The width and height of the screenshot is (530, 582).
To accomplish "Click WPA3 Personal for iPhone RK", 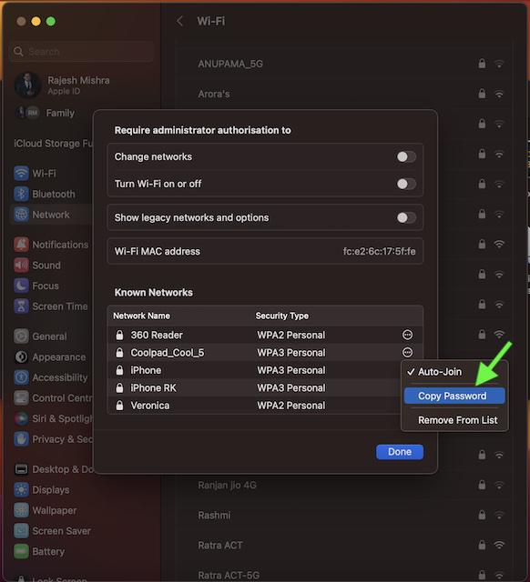I will (x=291, y=388).
